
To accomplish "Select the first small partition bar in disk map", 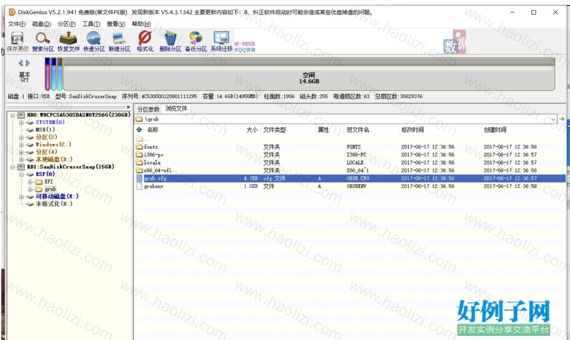I will tap(47, 74).
